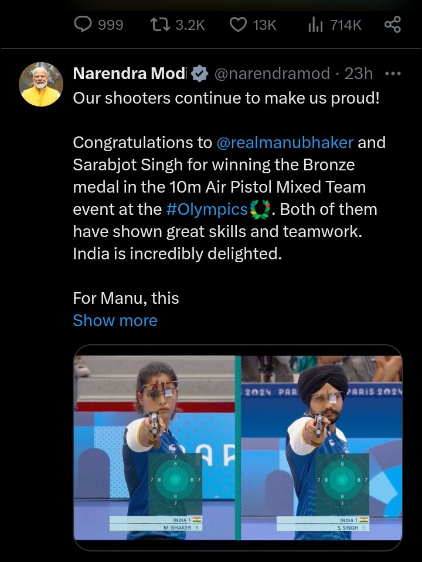
Task: View analytics via the bar chart icon
Action: click(x=315, y=25)
